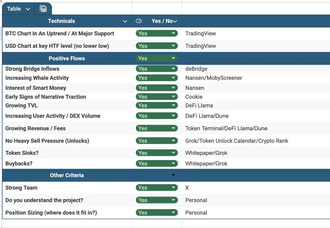Image resolution: width=330 pixels, height=228 pixels.
Task: Open Yes dropdown for Buybacks?
Action: pyautogui.click(x=157, y=164)
